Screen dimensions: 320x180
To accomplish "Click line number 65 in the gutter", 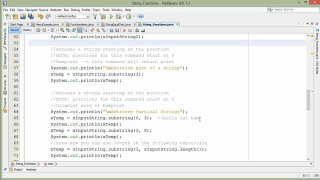I will click(x=16, y=118).
